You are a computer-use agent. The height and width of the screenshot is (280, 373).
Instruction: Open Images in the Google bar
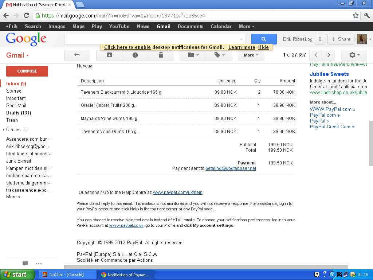tap(56, 26)
